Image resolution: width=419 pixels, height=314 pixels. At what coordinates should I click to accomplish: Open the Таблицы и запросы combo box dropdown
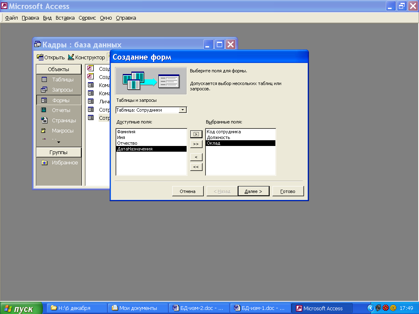pyautogui.click(x=183, y=110)
